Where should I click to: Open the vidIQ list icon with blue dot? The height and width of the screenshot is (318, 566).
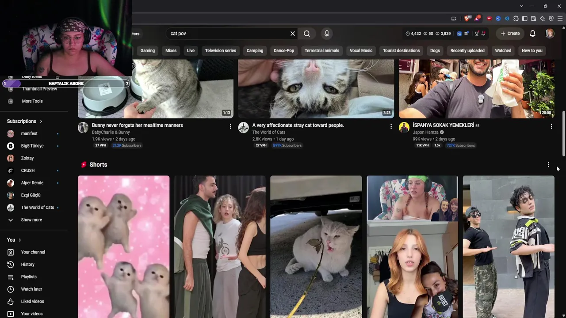click(467, 34)
